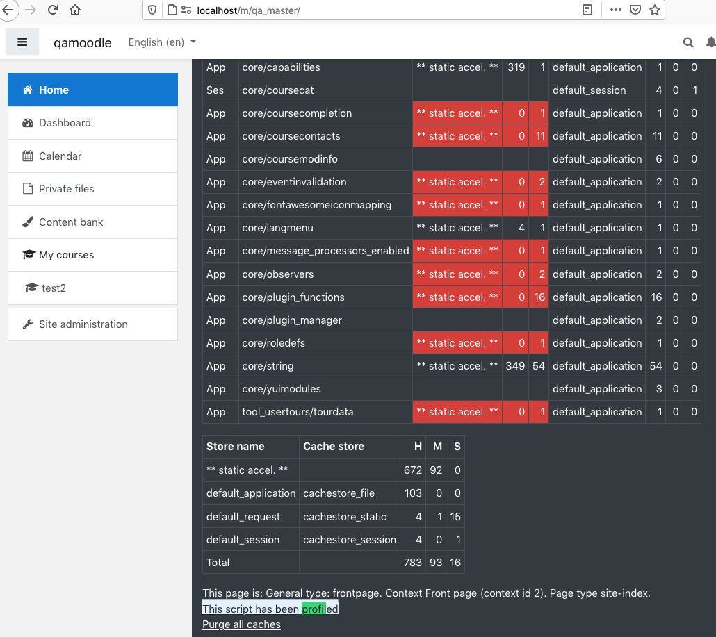Open Site administration

tap(92, 324)
